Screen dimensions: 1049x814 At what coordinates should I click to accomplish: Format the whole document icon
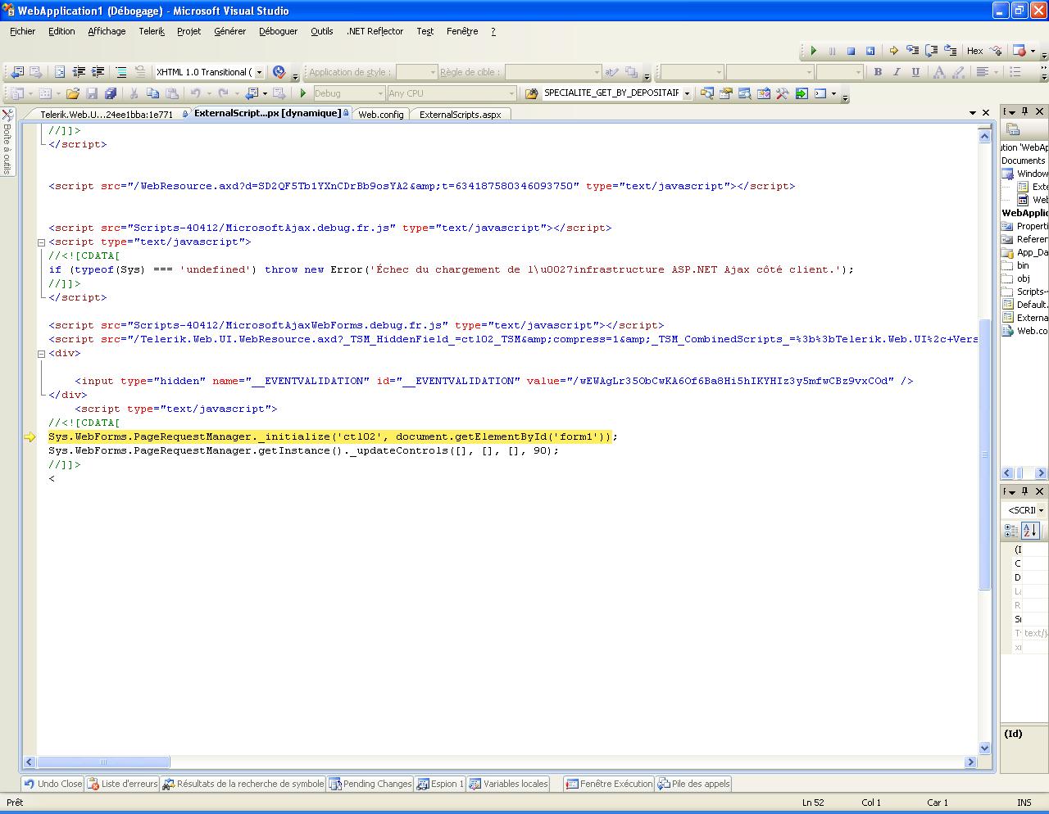click(x=60, y=72)
